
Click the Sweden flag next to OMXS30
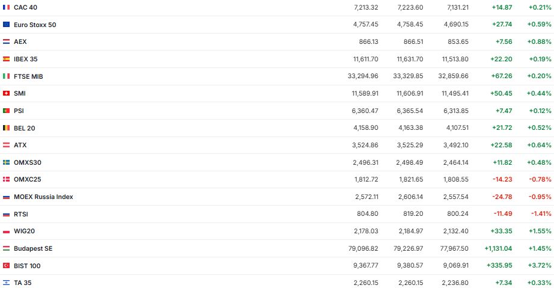coord(6,162)
